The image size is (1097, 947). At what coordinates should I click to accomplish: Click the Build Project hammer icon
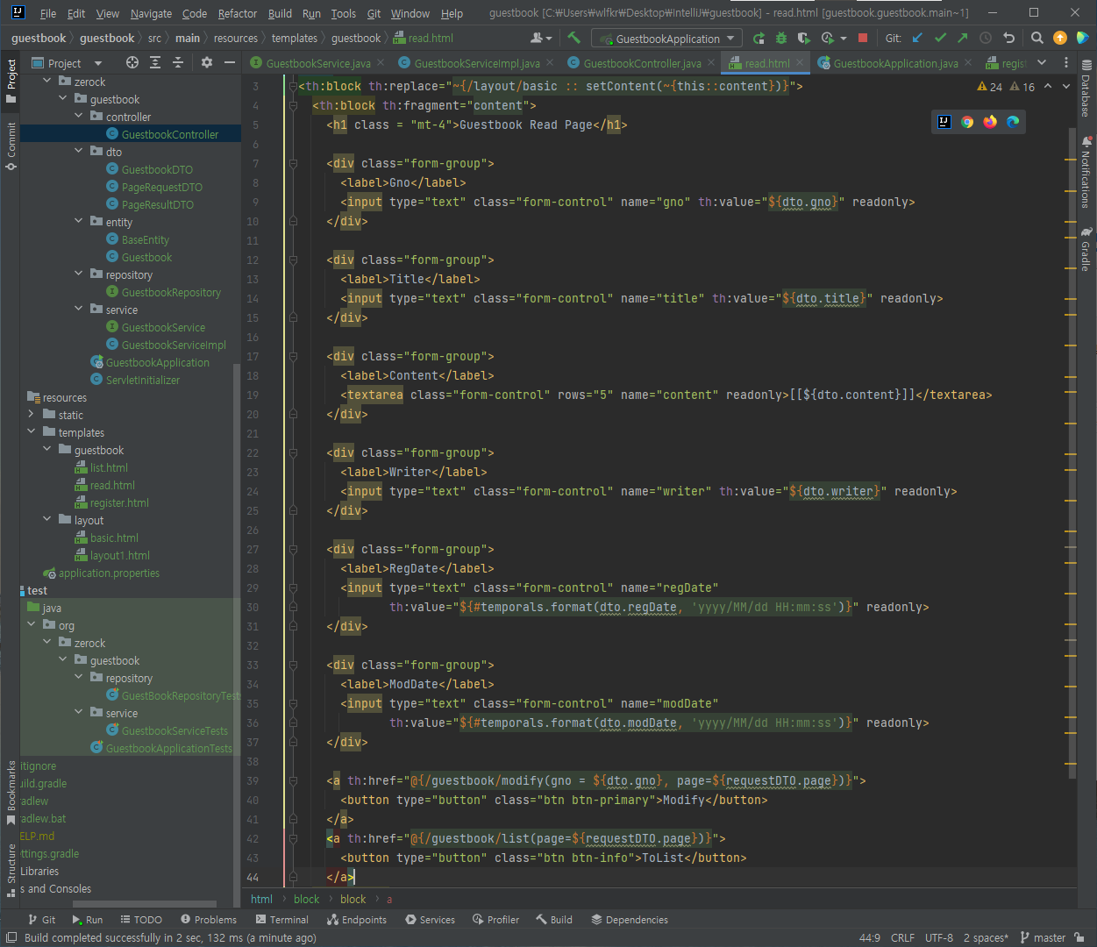tap(574, 38)
